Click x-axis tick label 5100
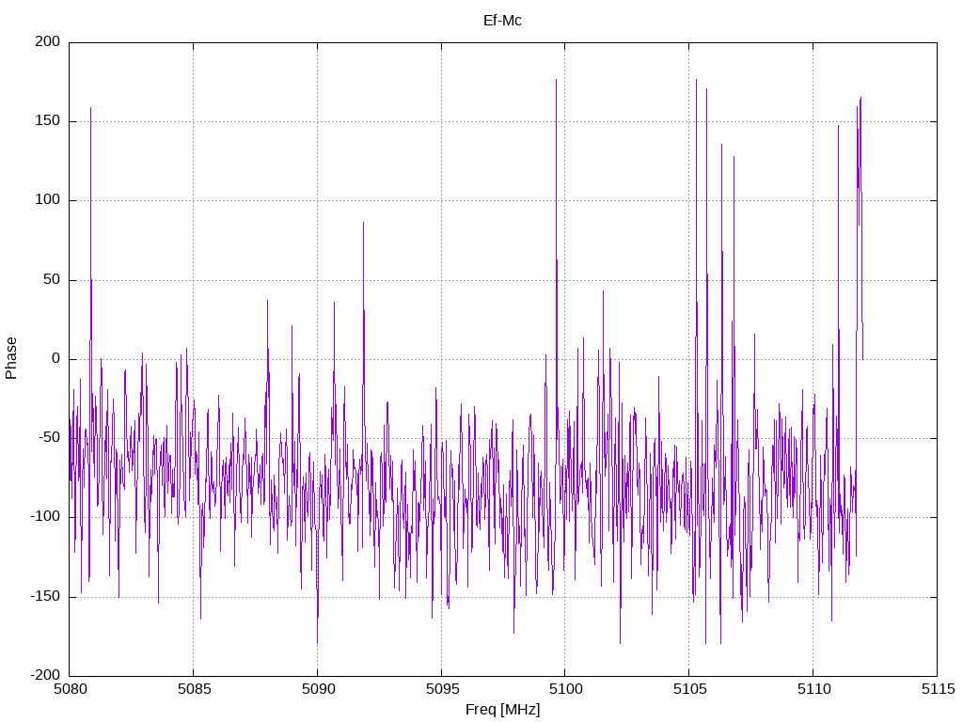Viewport: 963px width, 722px height. point(565,689)
